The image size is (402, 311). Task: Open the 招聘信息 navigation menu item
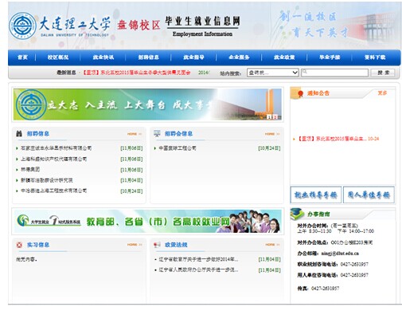click(148, 57)
